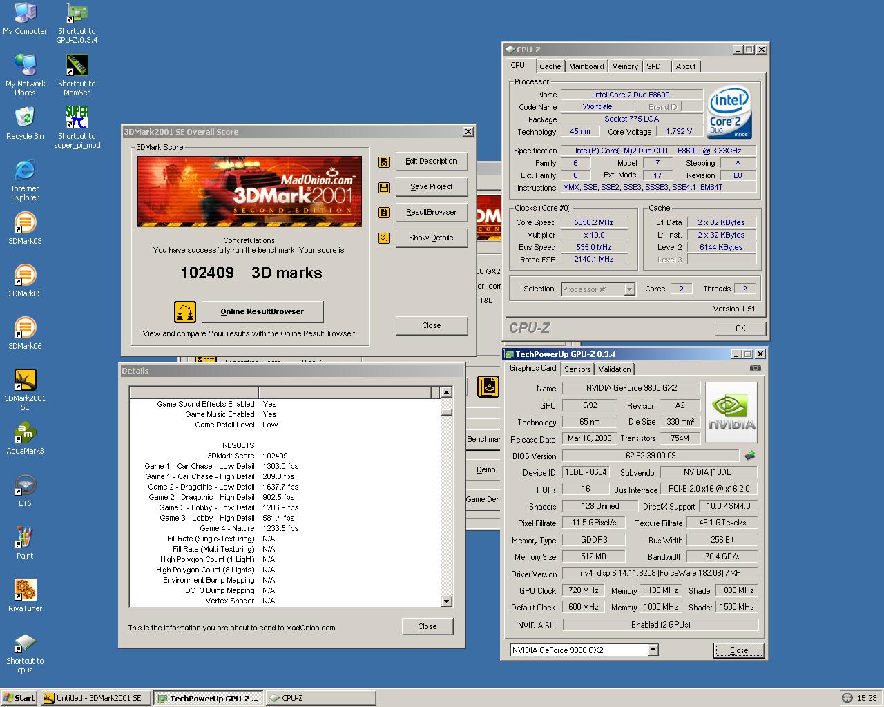Click OK in the CPU-Z window

tap(740, 329)
